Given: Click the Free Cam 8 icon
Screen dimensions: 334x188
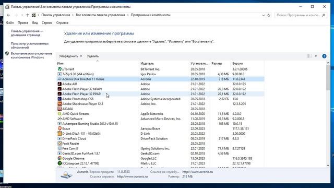Looking at the screenshot, I should click(x=59, y=148).
